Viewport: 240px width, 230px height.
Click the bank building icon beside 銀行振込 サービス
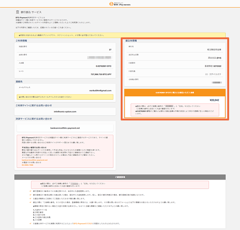17,12
